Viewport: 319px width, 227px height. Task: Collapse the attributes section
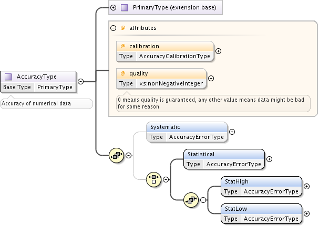click(114, 28)
